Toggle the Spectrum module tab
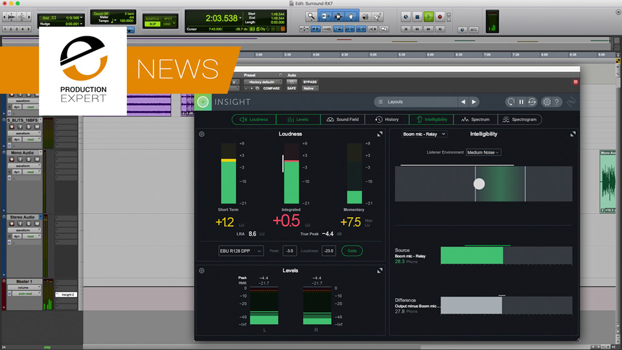Screen dimensions: 622x350 click(475, 119)
